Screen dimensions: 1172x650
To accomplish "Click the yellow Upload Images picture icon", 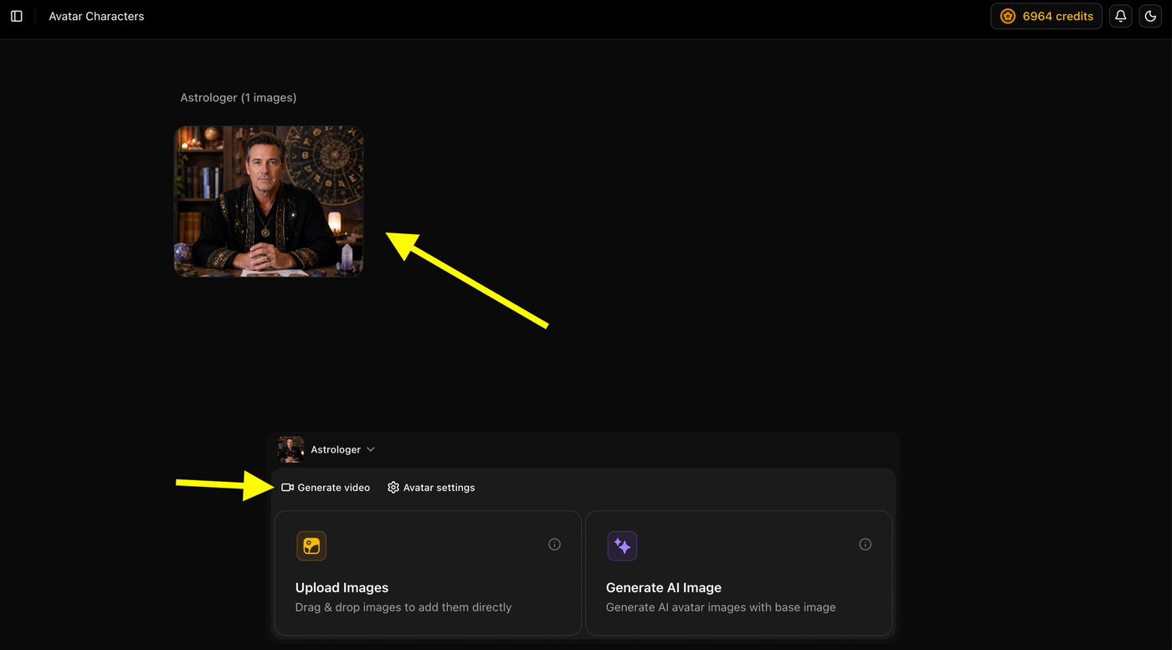I will point(311,546).
